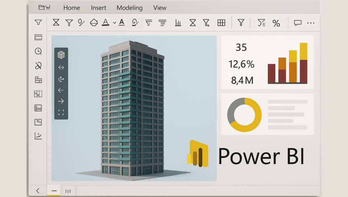Click the bar chart toolbar icon
This screenshot has width=348, height=197.
178,23
